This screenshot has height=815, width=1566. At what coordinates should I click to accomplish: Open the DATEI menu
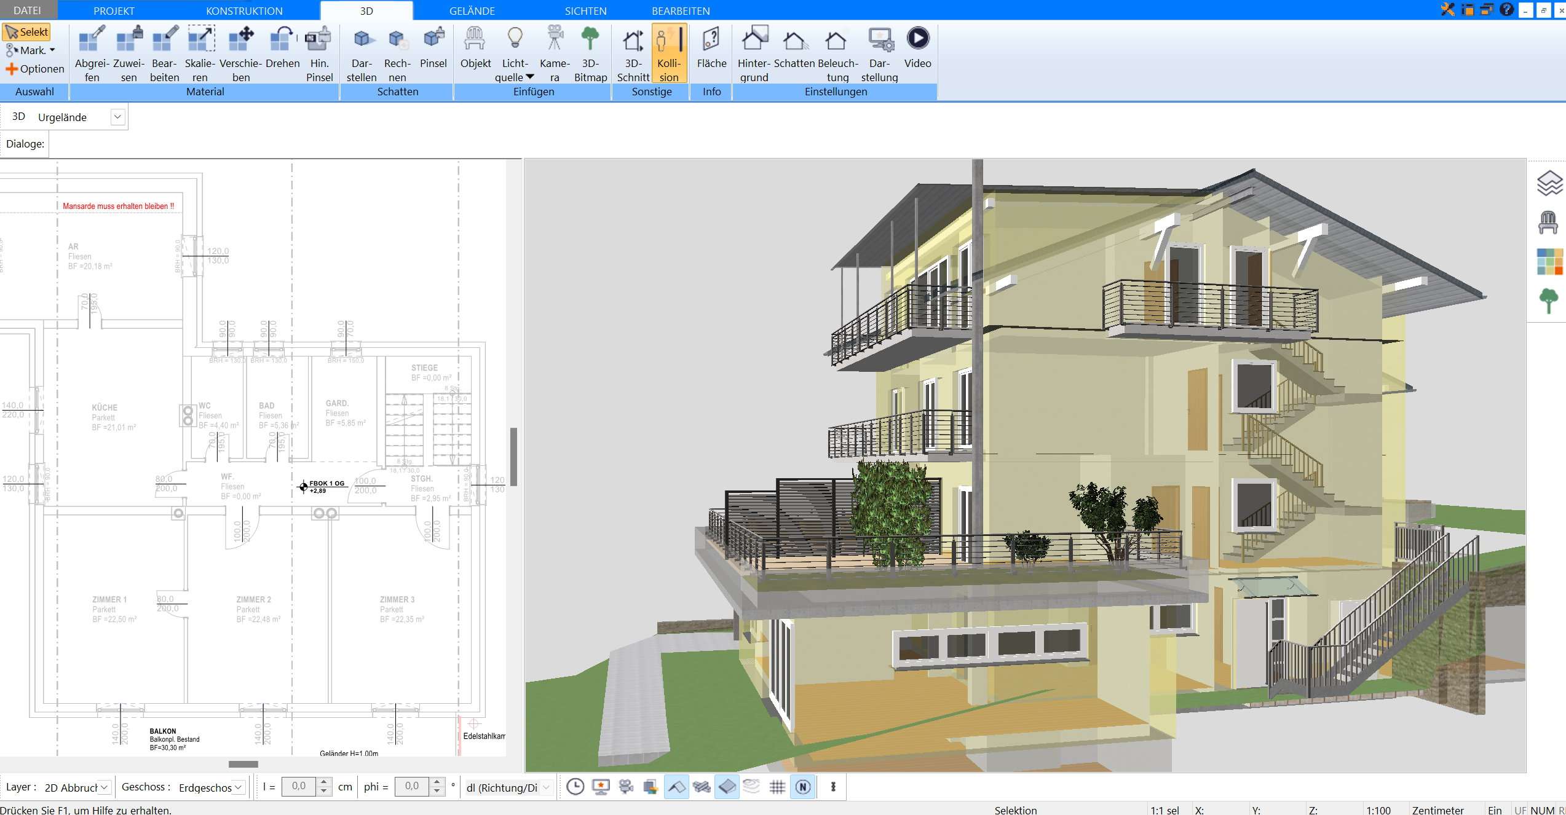click(x=28, y=10)
